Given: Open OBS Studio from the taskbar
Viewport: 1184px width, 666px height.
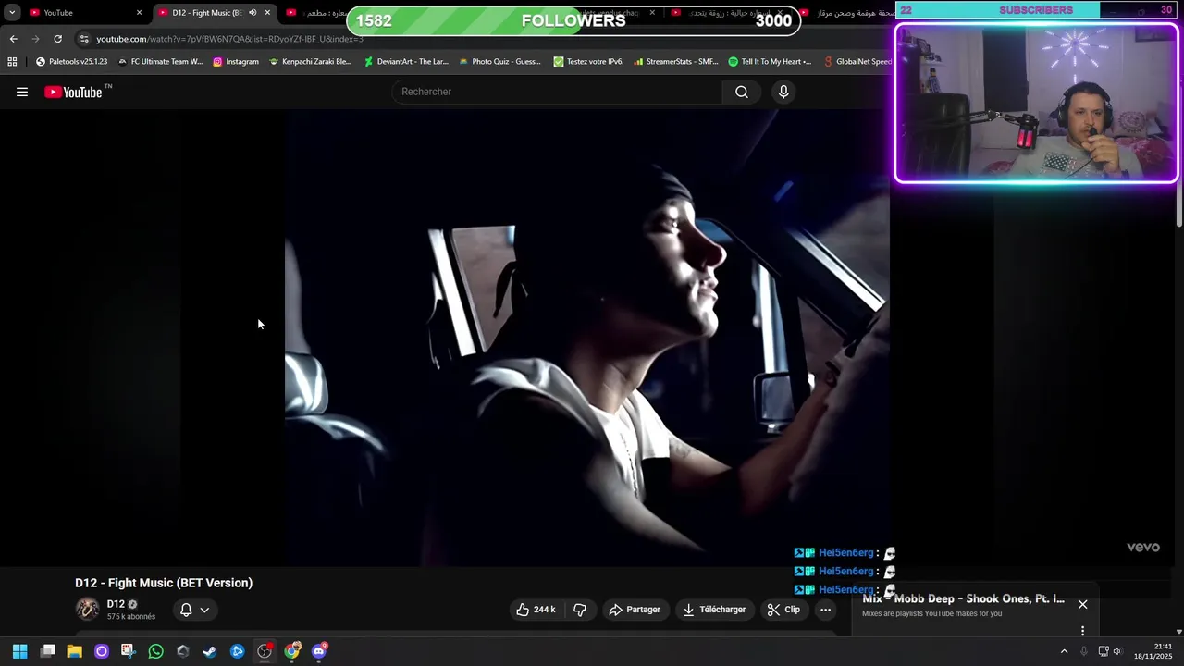Looking at the screenshot, I should 265,651.
